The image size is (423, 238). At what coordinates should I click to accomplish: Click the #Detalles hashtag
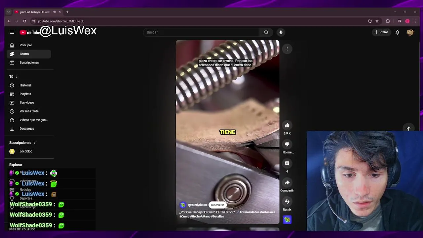pos(218,217)
